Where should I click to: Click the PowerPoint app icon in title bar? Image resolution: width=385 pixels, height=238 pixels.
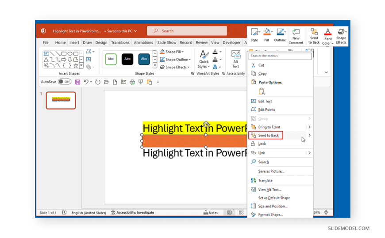[43, 31]
